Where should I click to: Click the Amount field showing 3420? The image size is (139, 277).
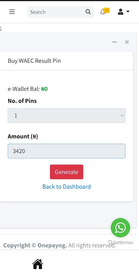[66, 151]
